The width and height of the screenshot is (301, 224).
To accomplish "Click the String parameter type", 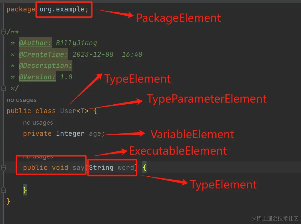I will (101, 168).
